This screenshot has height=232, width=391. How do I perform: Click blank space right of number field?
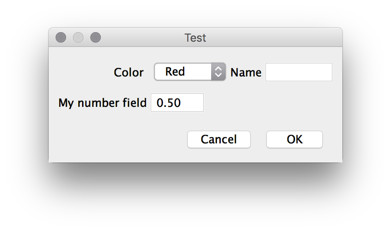(269, 103)
